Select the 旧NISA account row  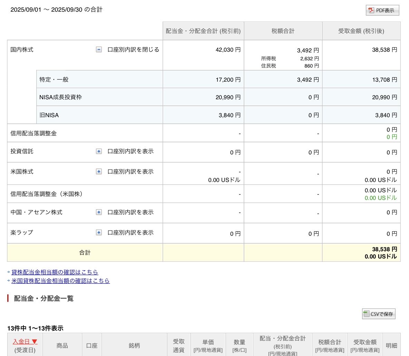(x=48, y=115)
